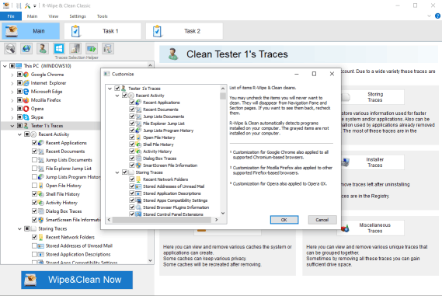Open the Tools menu
Viewport: 442px width, 296px height.
pos(102,16)
